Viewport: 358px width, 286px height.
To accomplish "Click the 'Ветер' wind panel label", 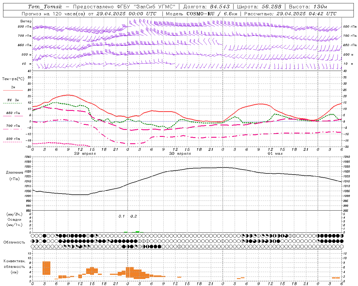I will (26, 21).
